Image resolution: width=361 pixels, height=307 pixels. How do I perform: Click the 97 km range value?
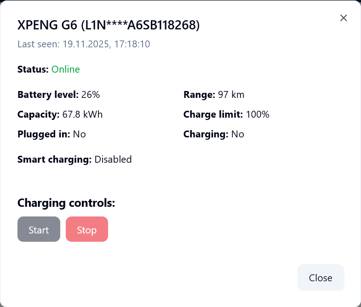tap(231, 95)
